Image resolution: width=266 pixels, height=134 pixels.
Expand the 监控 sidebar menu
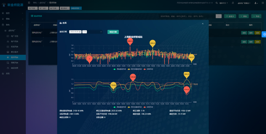tap(13, 13)
